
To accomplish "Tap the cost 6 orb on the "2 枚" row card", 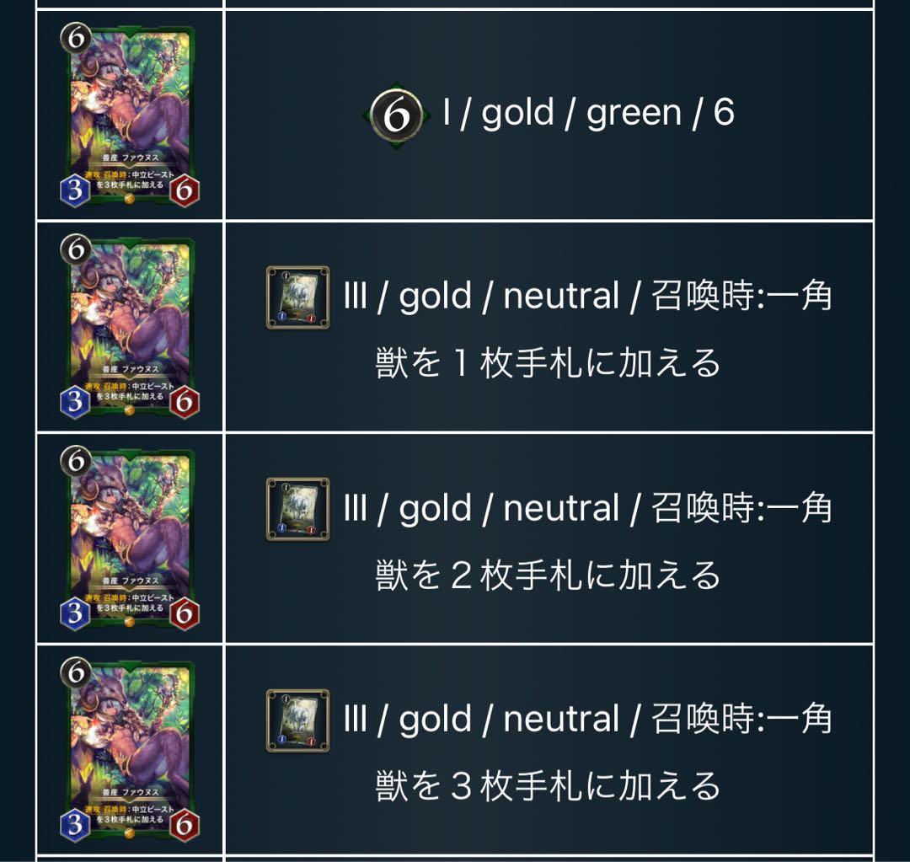I will 76,461.
